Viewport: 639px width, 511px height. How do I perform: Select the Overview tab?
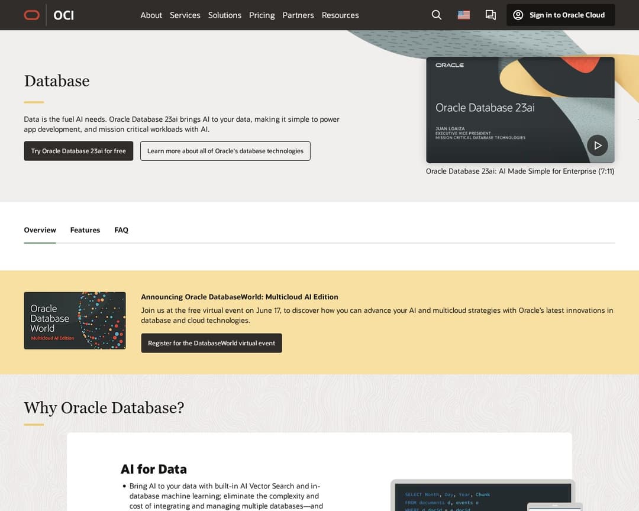tap(40, 230)
